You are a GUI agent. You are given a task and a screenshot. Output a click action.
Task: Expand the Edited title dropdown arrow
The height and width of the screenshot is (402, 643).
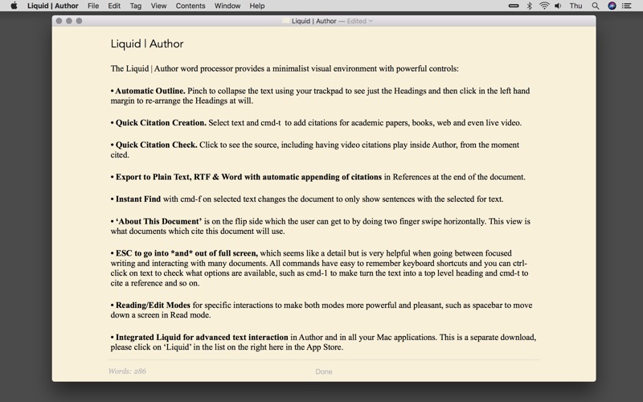(371, 21)
